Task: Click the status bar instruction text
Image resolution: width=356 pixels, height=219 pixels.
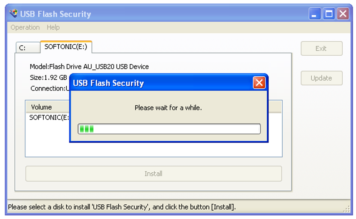Action: [x=122, y=207]
